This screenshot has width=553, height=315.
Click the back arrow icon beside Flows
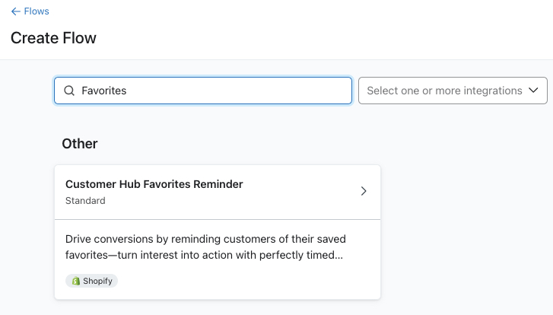[15, 11]
